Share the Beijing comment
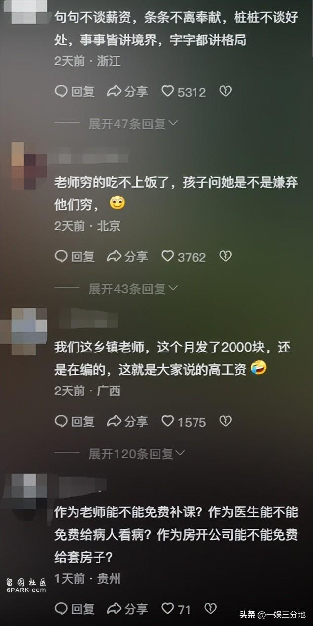313x626 pixels. coord(127,256)
